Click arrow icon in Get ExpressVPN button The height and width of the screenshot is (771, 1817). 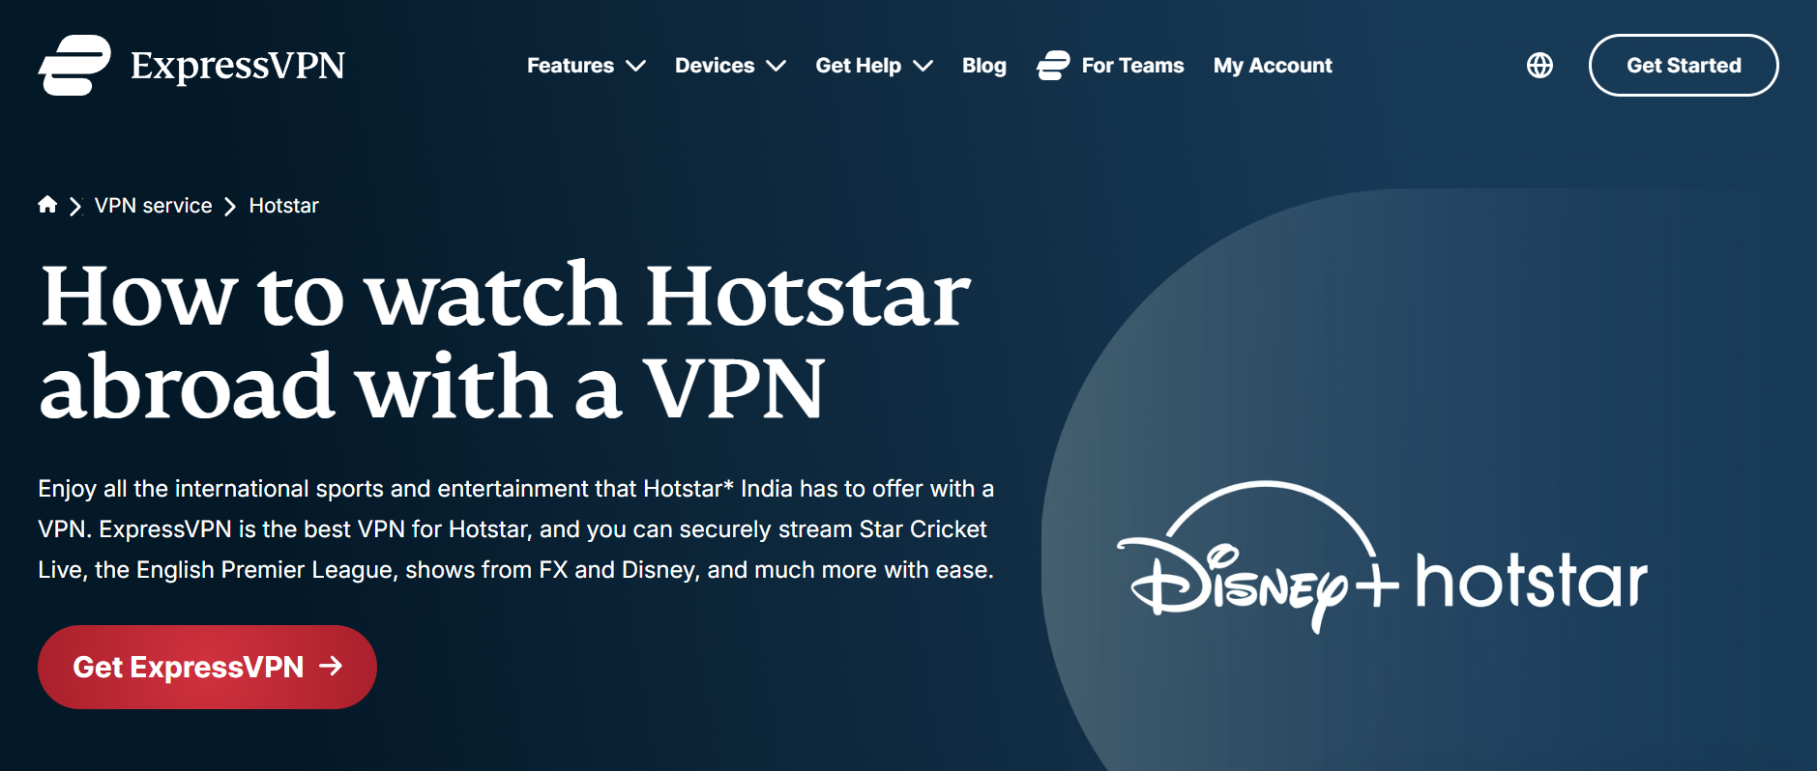[x=331, y=666]
